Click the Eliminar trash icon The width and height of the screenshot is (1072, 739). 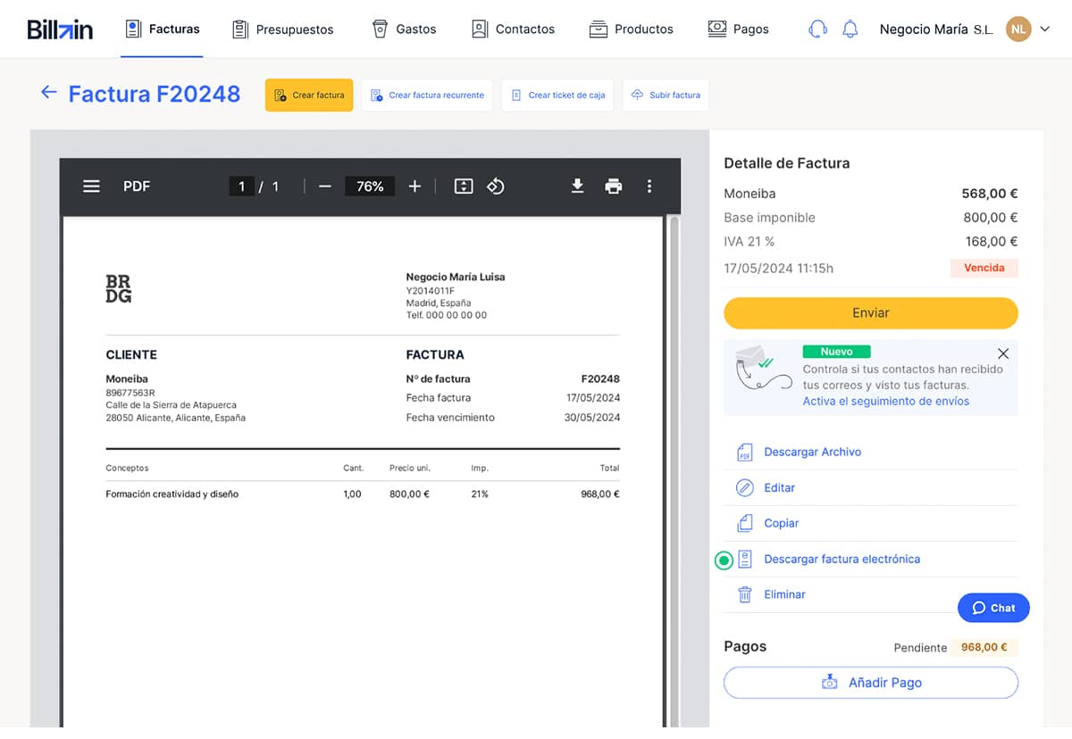pos(745,594)
